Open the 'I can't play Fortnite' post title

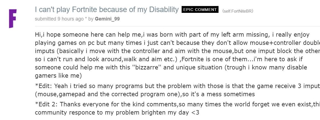[107, 10]
